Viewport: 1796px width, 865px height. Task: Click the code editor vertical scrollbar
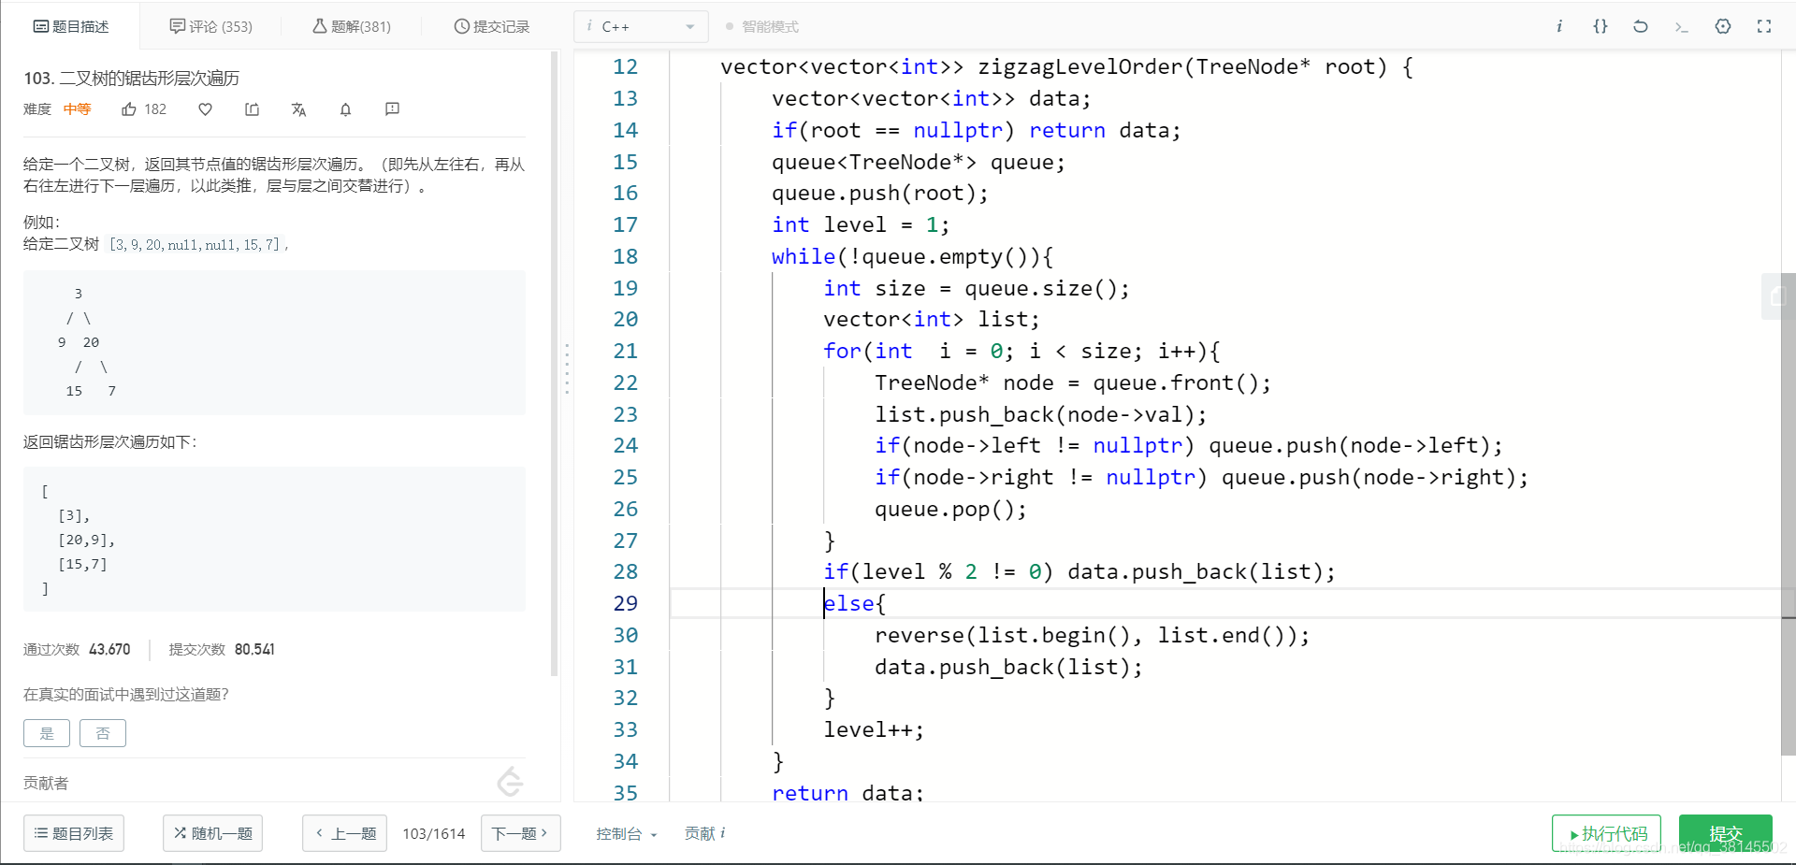pos(1788,514)
